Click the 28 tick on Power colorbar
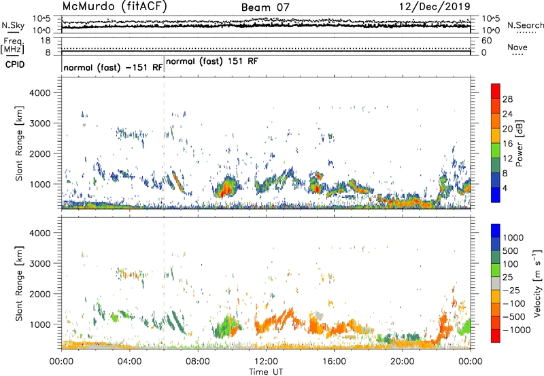 (x=507, y=99)
